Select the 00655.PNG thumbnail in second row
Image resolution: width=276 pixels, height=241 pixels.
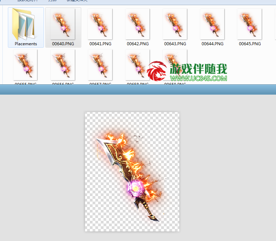[25, 65]
